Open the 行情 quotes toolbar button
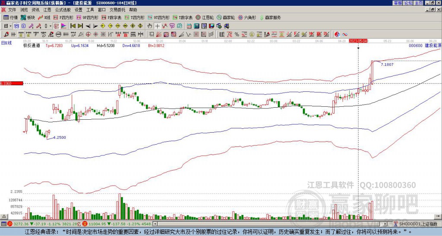 click(x=11, y=17)
